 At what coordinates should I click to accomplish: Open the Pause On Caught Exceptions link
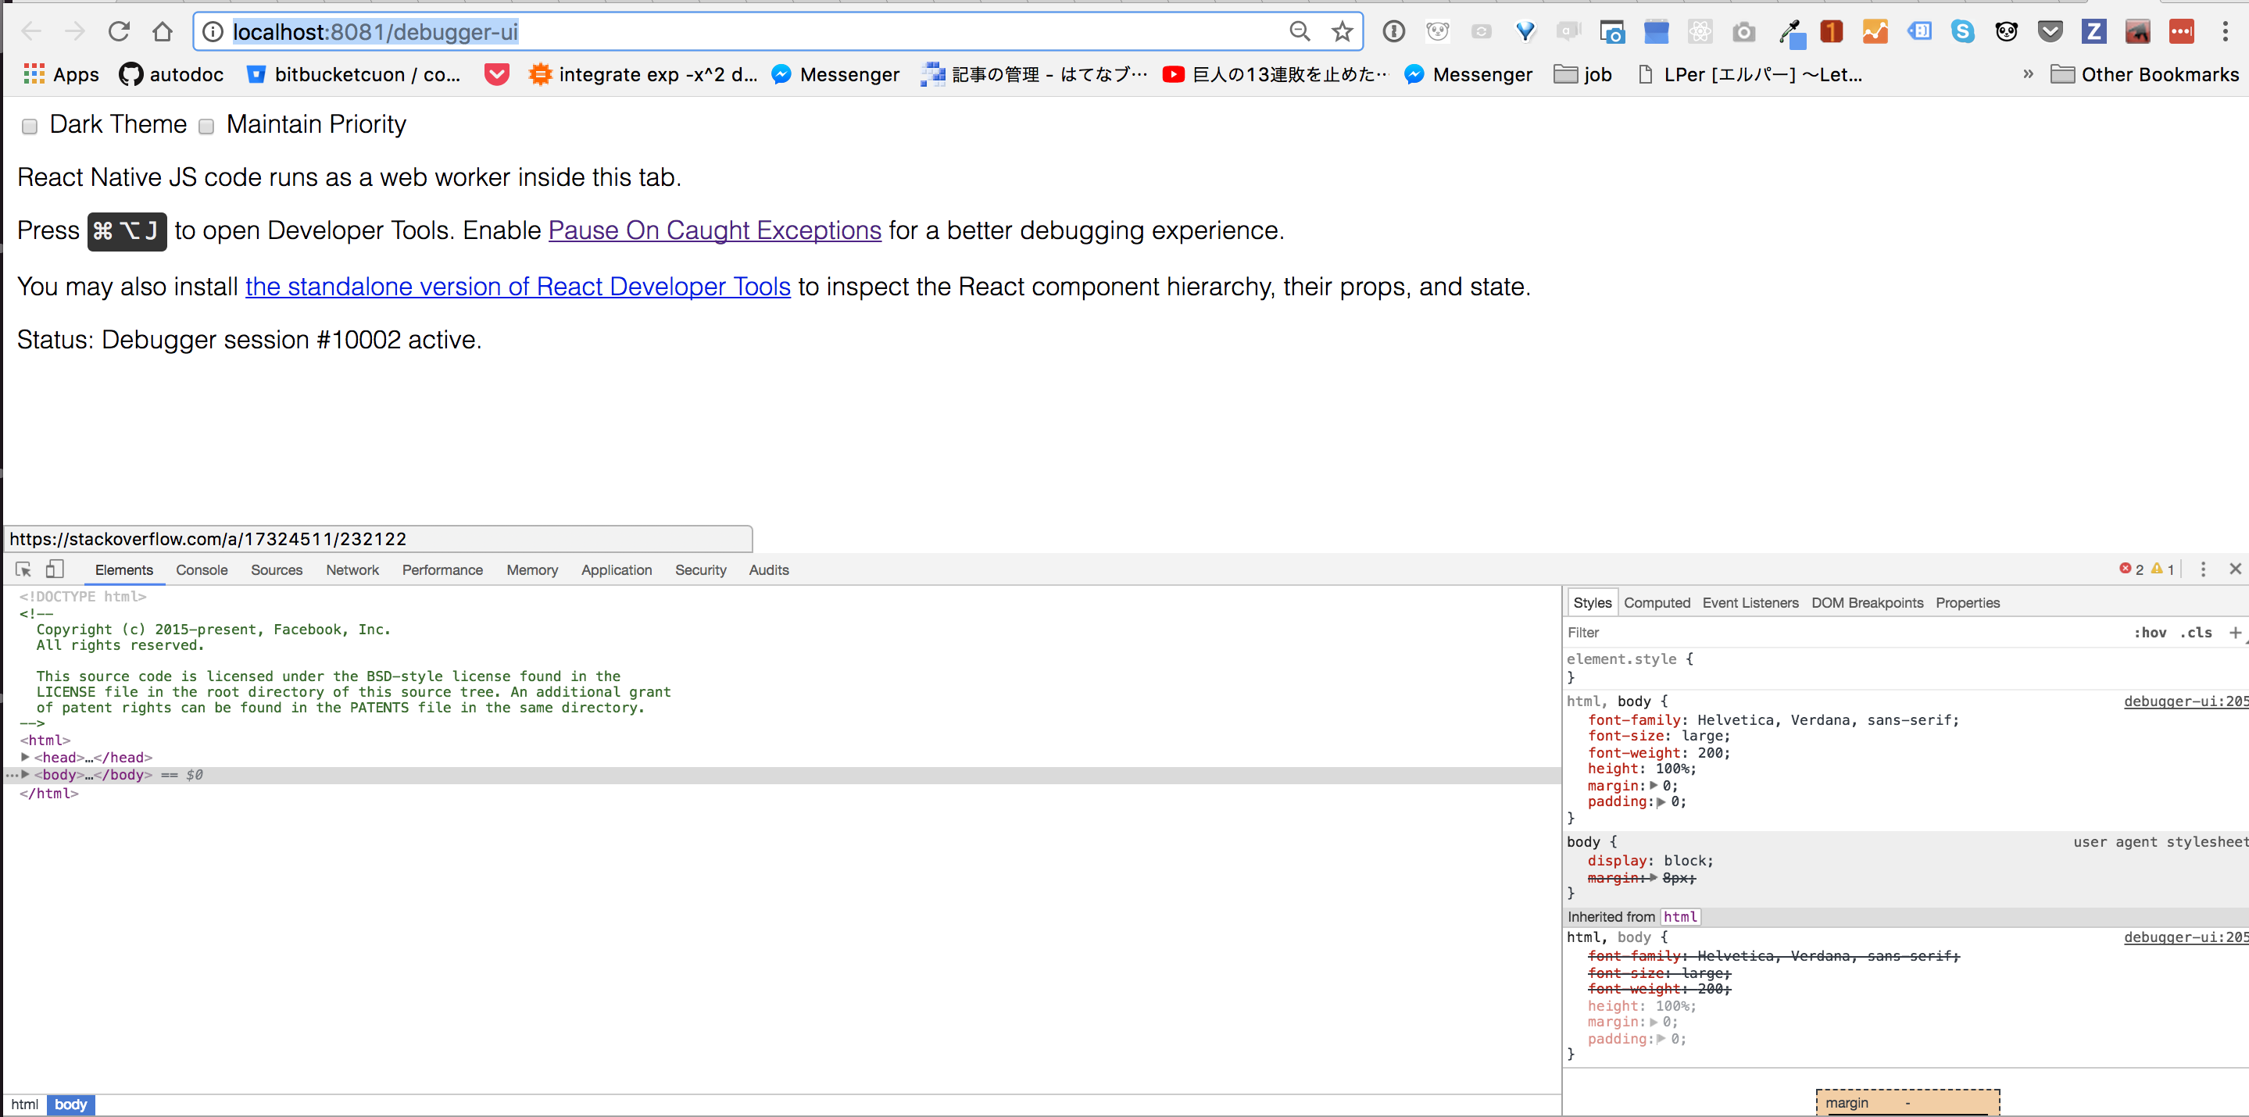(x=714, y=230)
